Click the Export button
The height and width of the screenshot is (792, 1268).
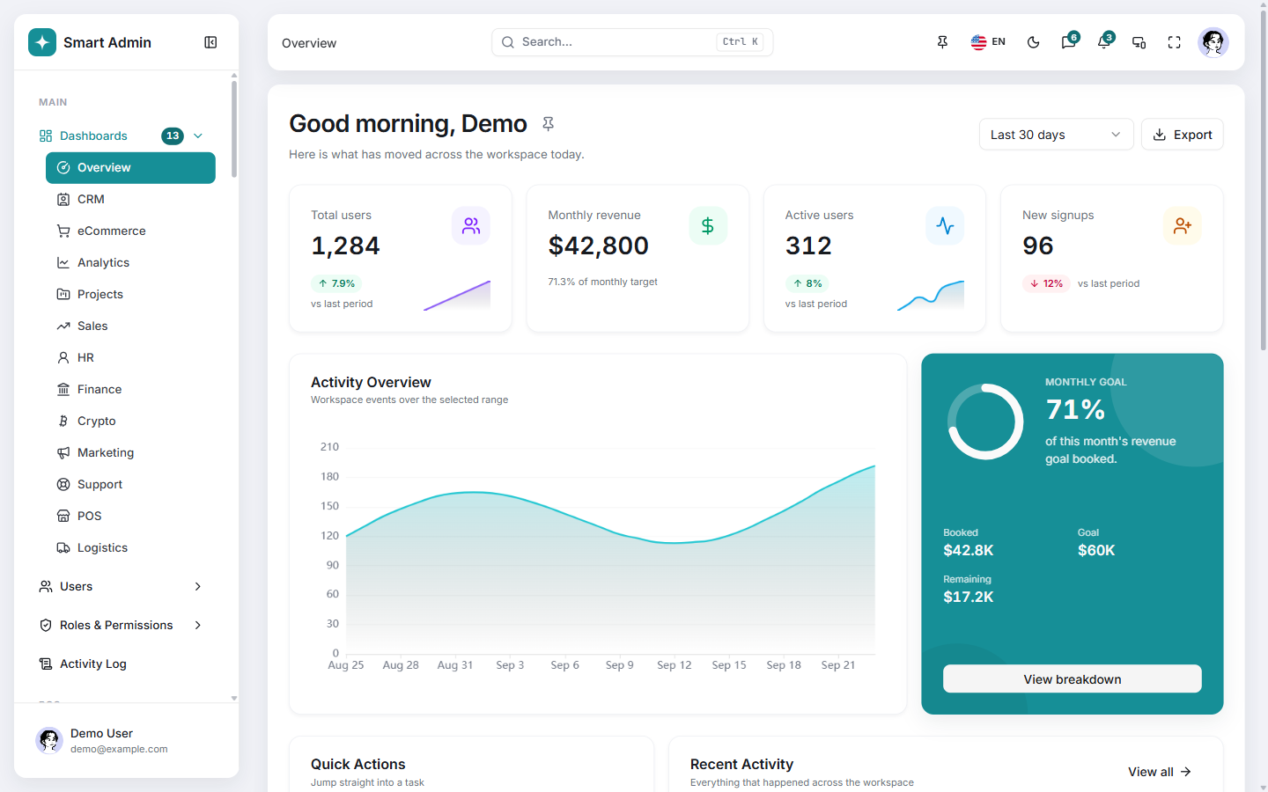click(1183, 135)
